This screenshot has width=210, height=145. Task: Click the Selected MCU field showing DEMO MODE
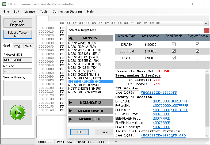pos(18,60)
